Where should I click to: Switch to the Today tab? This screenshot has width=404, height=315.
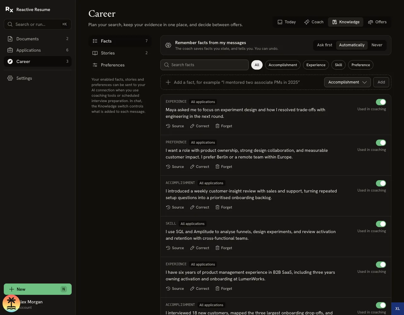[287, 22]
